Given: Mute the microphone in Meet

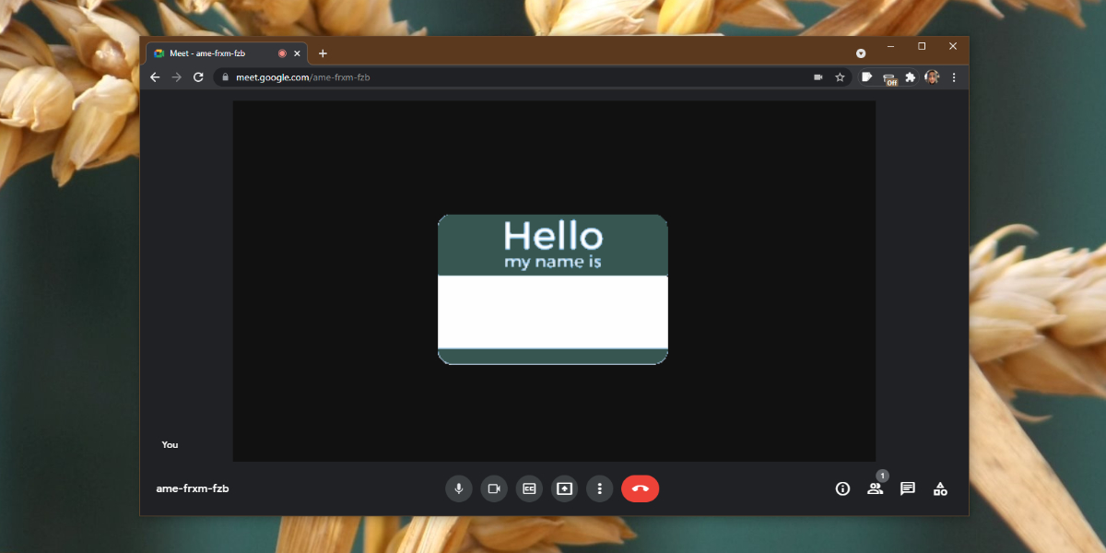Looking at the screenshot, I should click(x=459, y=488).
